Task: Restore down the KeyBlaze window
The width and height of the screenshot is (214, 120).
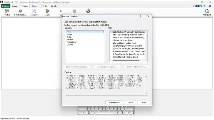Action: pyautogui.click(x=202, y=2)
